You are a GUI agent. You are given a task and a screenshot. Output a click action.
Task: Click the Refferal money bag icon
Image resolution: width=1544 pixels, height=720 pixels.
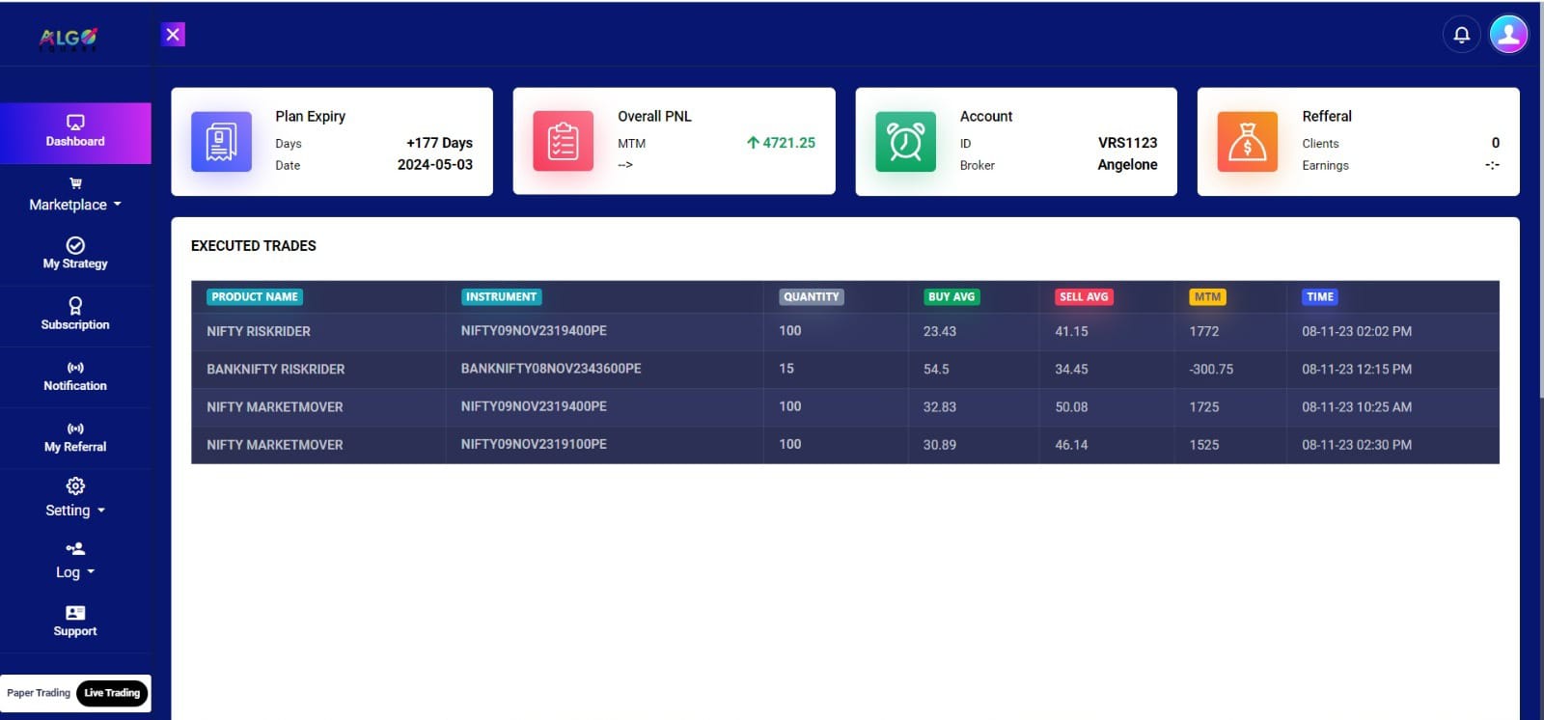point(1247,142)
